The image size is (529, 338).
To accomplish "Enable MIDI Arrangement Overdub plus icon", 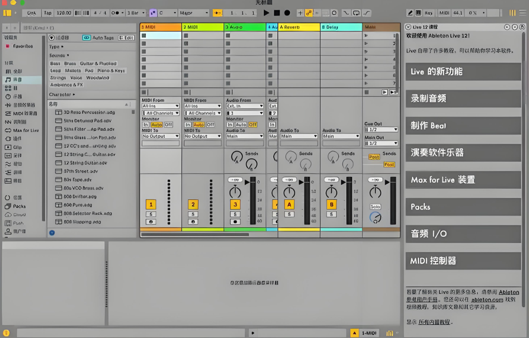I will tap(300, 13).
